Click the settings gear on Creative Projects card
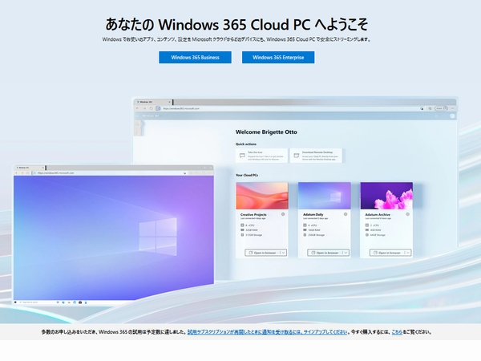 [283, 214]
